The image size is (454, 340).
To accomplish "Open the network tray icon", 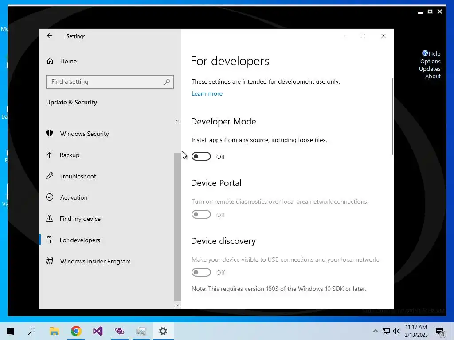I will point(386,331).
